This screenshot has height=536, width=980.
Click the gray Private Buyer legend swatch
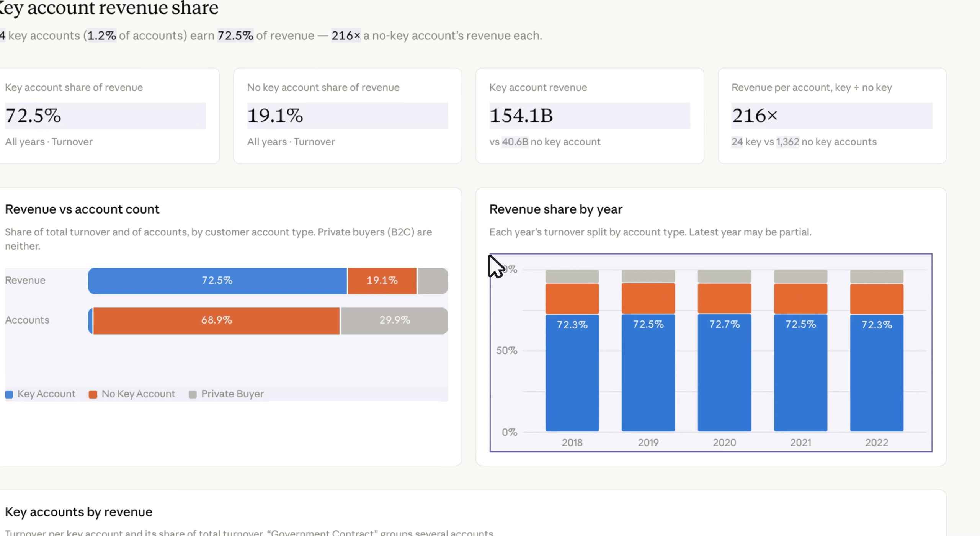(x=193, y=394)
